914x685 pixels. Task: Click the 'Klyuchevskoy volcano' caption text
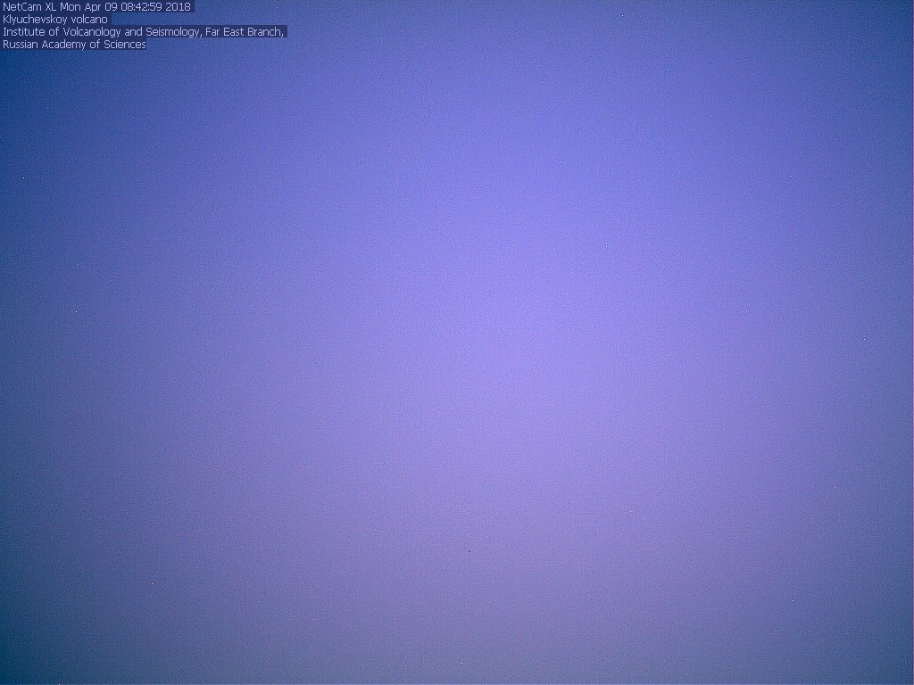55,20
